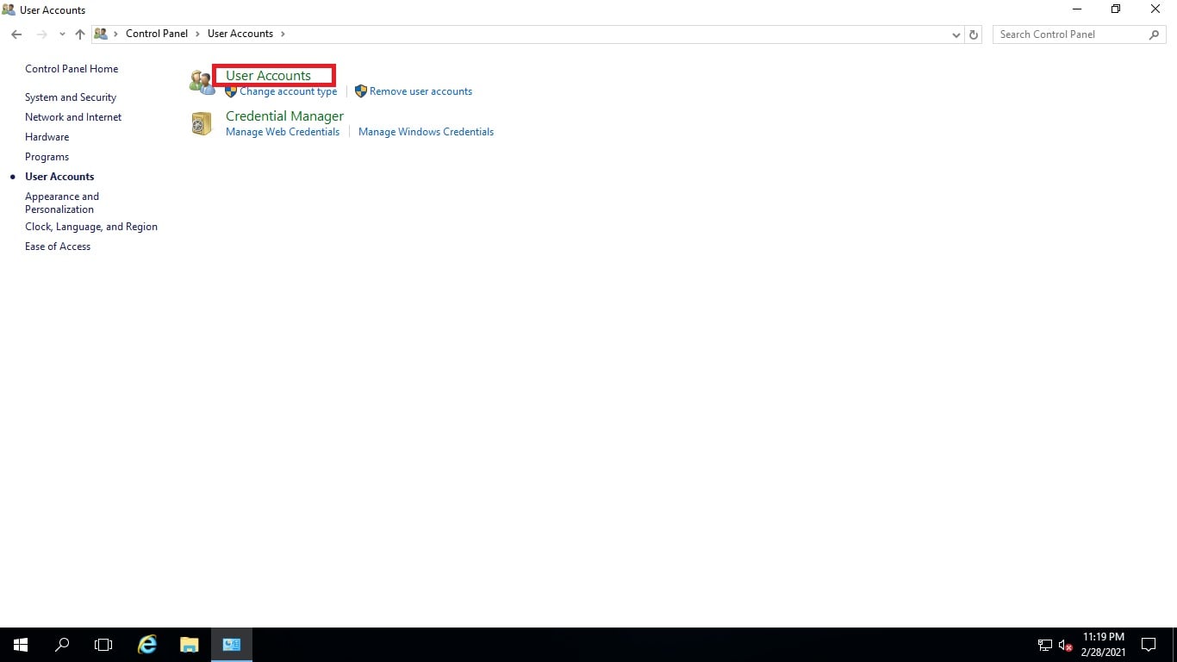Click the muted speaker tray icon
This screenshot has height=662, width=1177.
coord(1066,645)
